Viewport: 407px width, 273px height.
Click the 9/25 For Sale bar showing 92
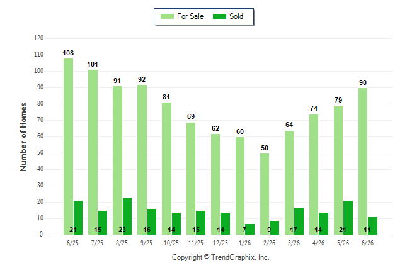(x=142, y=160)
